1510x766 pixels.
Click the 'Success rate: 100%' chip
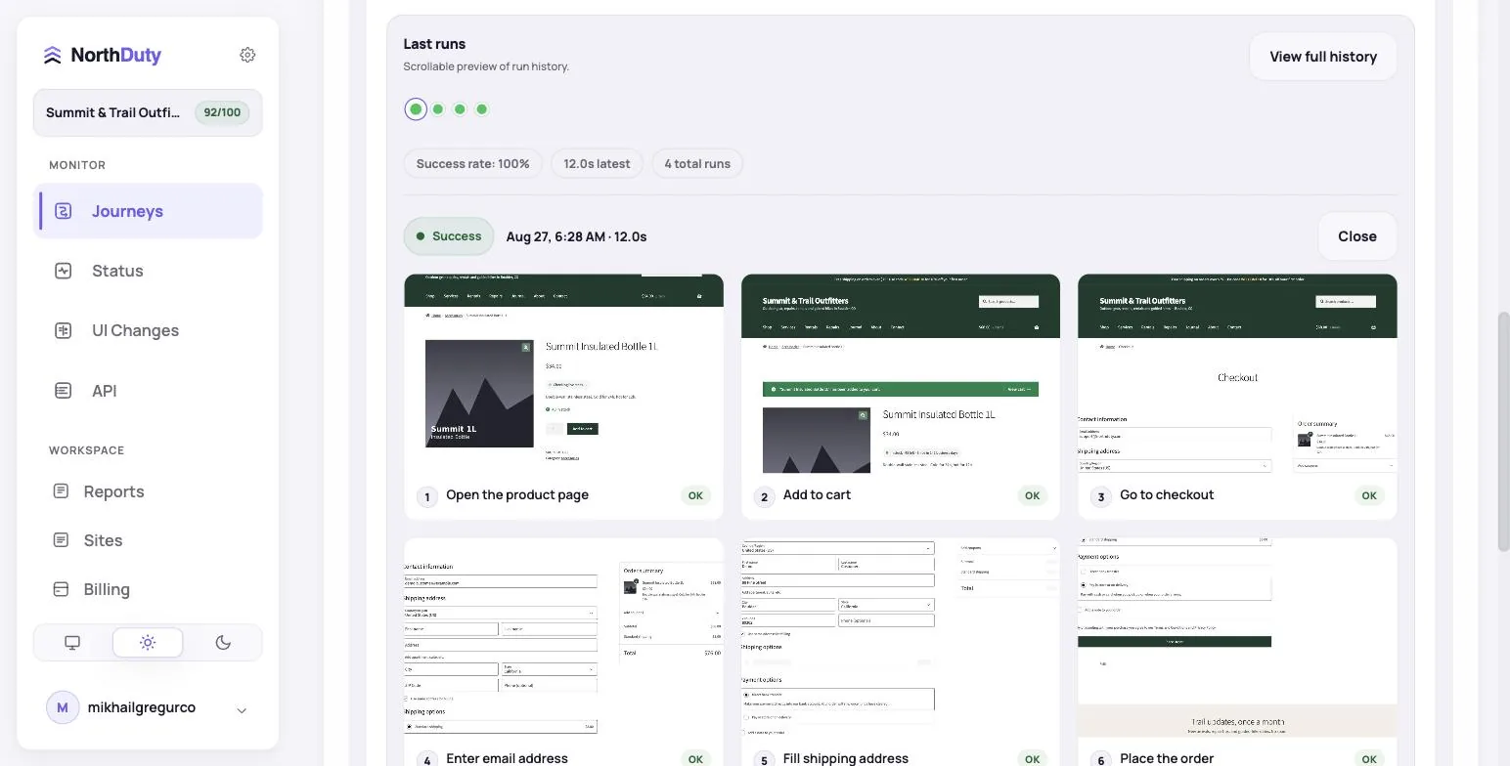(x=472, y=163)
